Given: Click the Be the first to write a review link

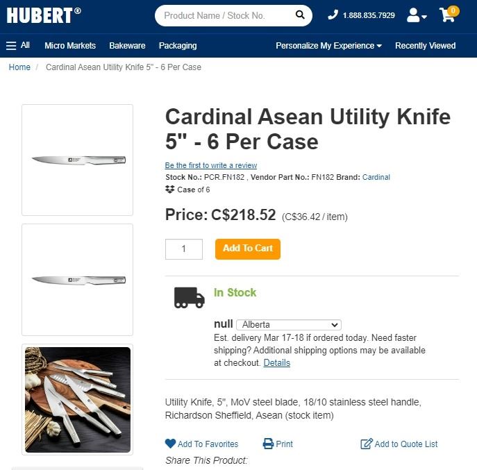Looking at the screenshot, I should (211, 165).
